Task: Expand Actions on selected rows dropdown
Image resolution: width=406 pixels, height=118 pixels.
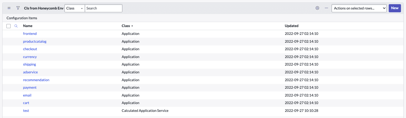Action: pyautogui.click(x=359, y=8)
